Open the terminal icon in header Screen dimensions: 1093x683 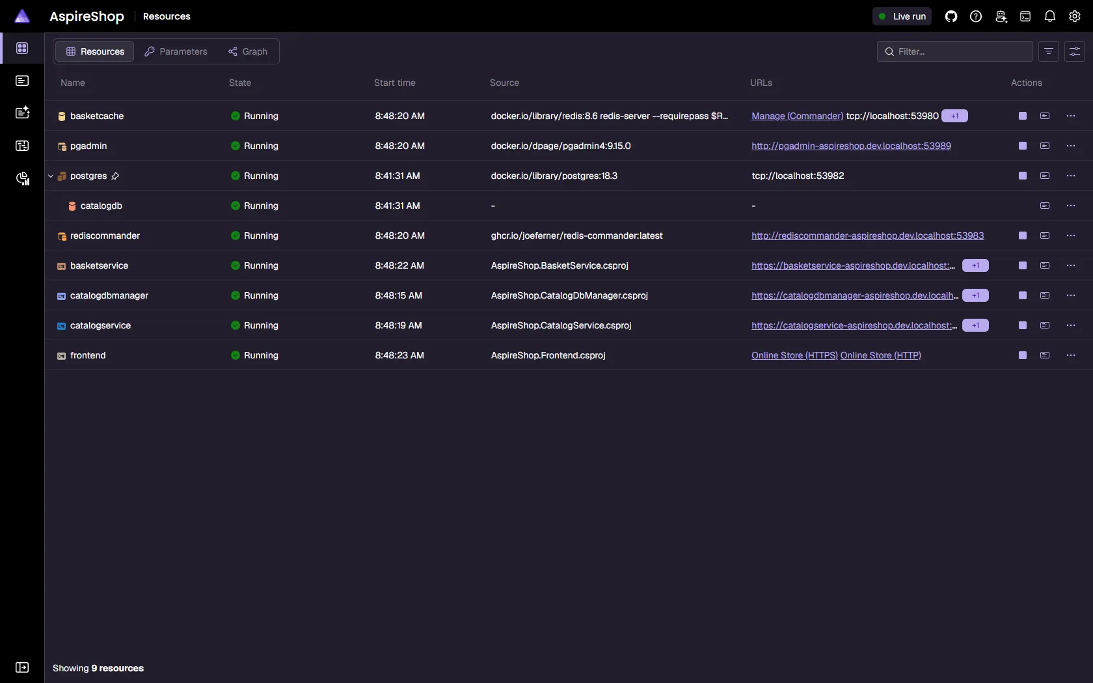pyautogui.click(x=1025, y=16)
